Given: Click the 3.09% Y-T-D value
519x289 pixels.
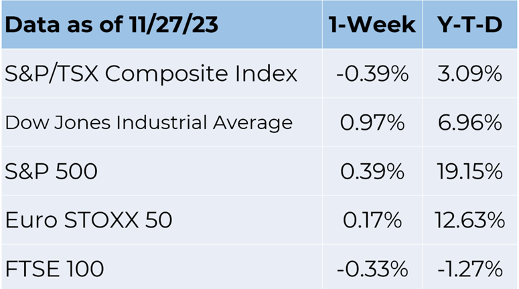Looking at the screenshot, I should 469,74.
